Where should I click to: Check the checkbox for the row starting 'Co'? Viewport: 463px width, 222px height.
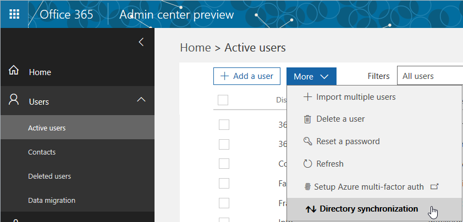pyautogui.click(x=224, y=164)
